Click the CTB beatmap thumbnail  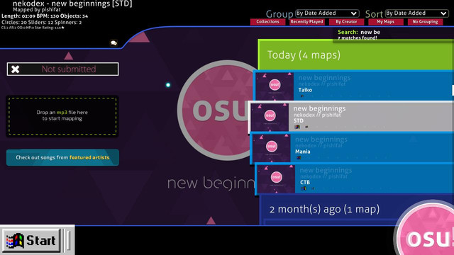[x=276, y=178]
